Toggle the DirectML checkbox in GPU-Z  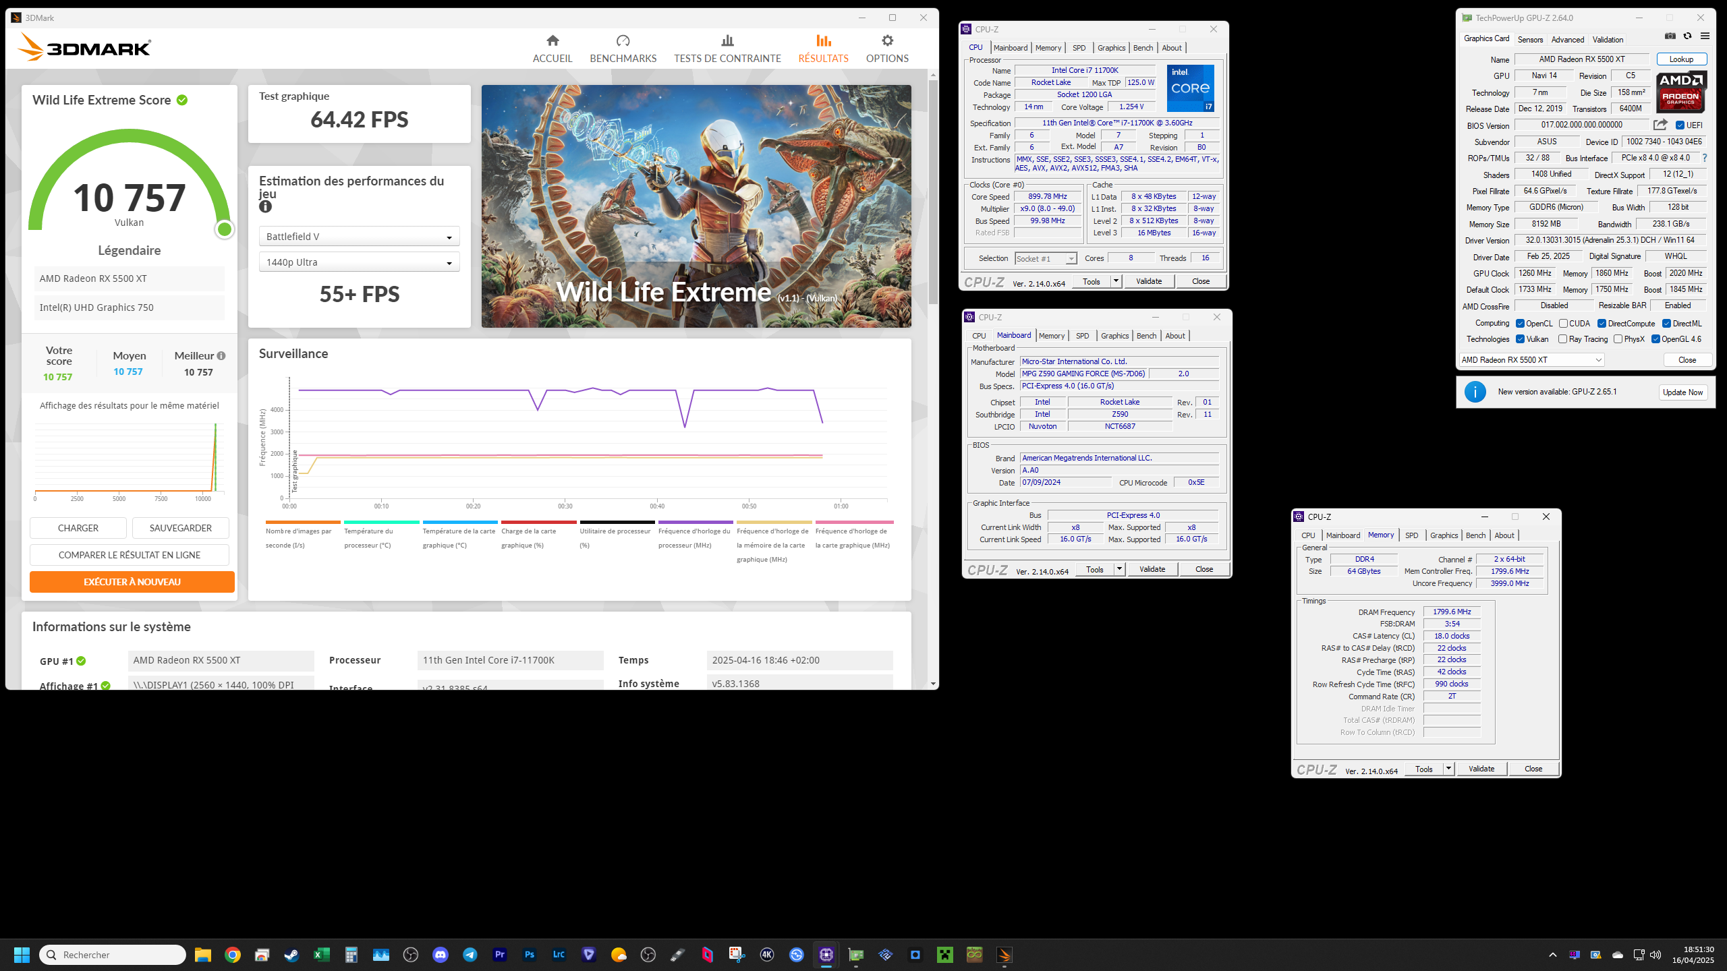[x=1666, y=324]
